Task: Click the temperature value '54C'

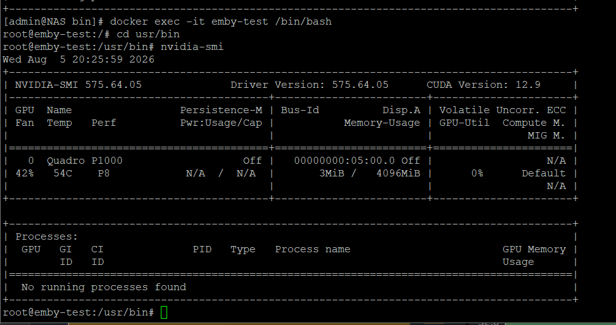Action: 63,173
